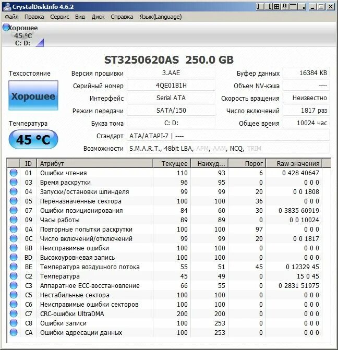Click the Raw-значения column header

[294, 163]
